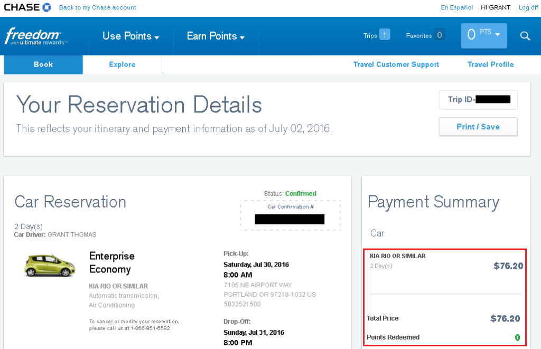541x349 pixels.
Task: Open Back to my Chase account
Action: point(97,7)
